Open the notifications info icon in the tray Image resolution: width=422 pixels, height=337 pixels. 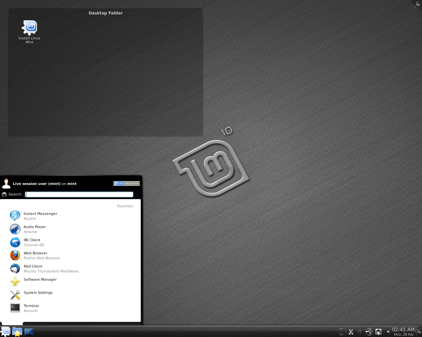coord(342,332)
